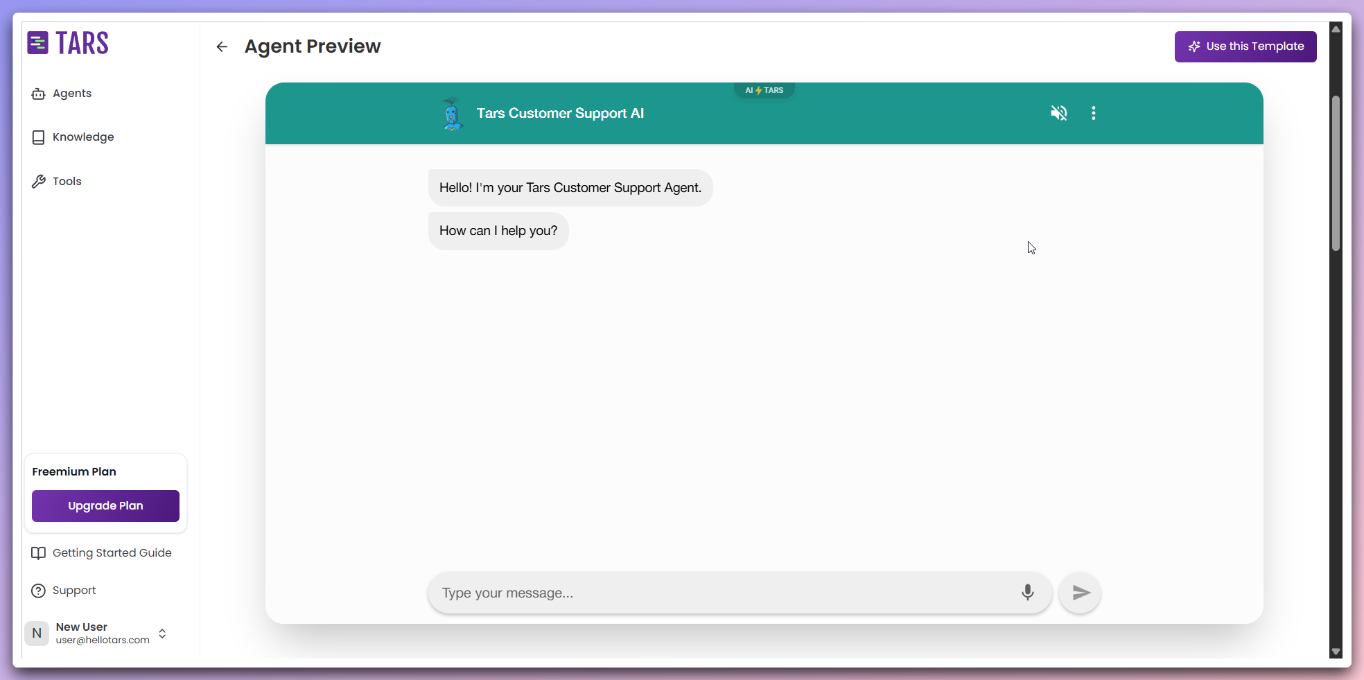
Task: Click Agent Preview heading
Action: [x=313, y=46]
